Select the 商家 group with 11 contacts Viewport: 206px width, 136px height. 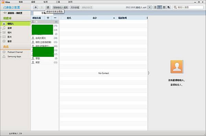[x=45, y=63]
